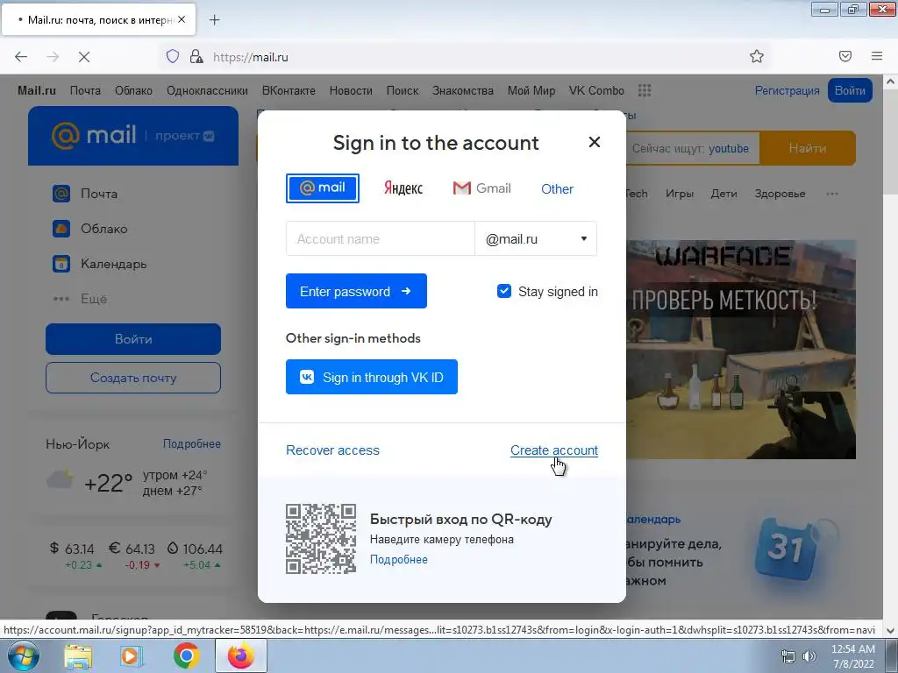The width and height of the screenshot is (898, 673).
Task: Expand Ещё in the sidebar
Action: click(x=80, y=299)
